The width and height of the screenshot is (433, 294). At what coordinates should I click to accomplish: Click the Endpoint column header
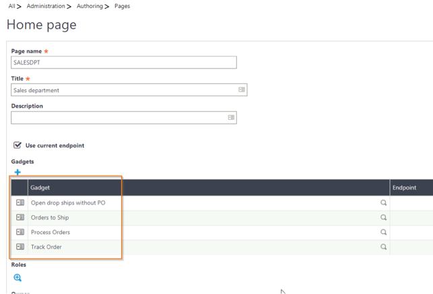point(411,188)
